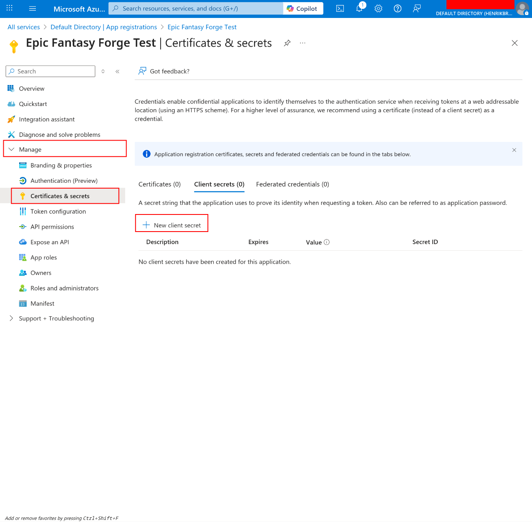View notifications bell
532x522 pixels.
click(x=359, y=8)
